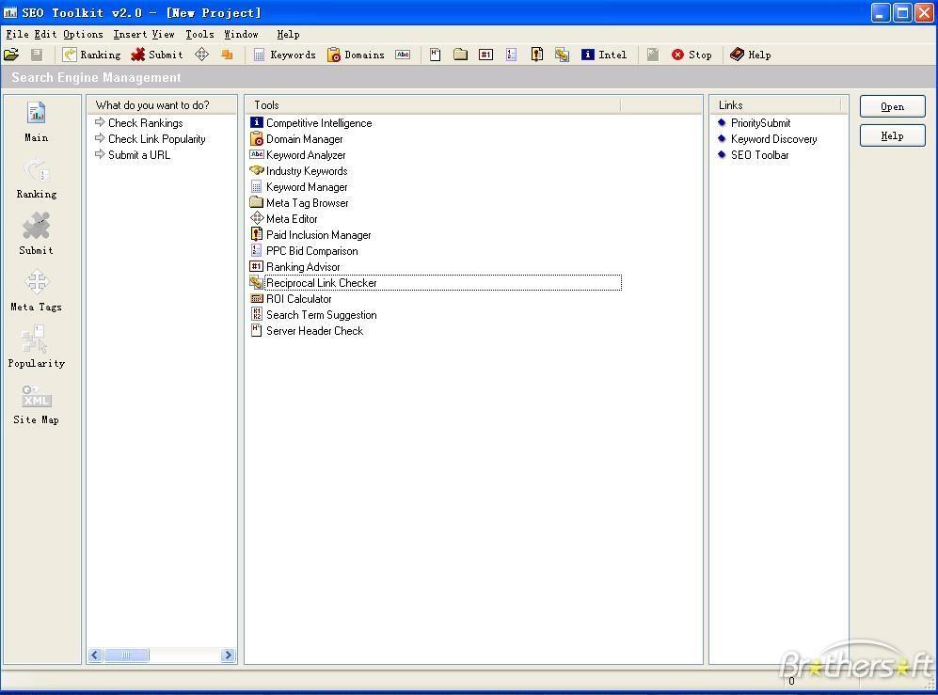Click the orange link popularity toolbar icon
The image size is (938, 695).
(227, 55)
